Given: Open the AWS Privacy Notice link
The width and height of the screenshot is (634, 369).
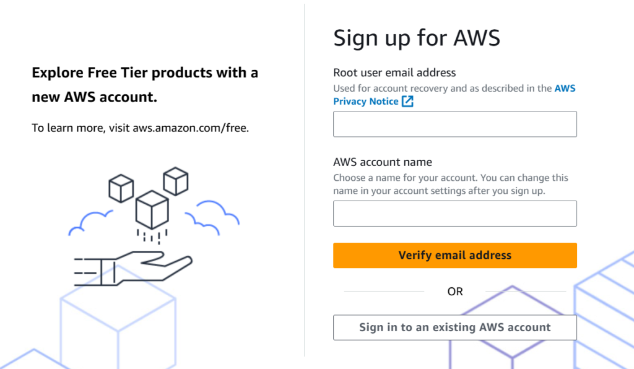Looking at the screenshot, I should point(365,102).
